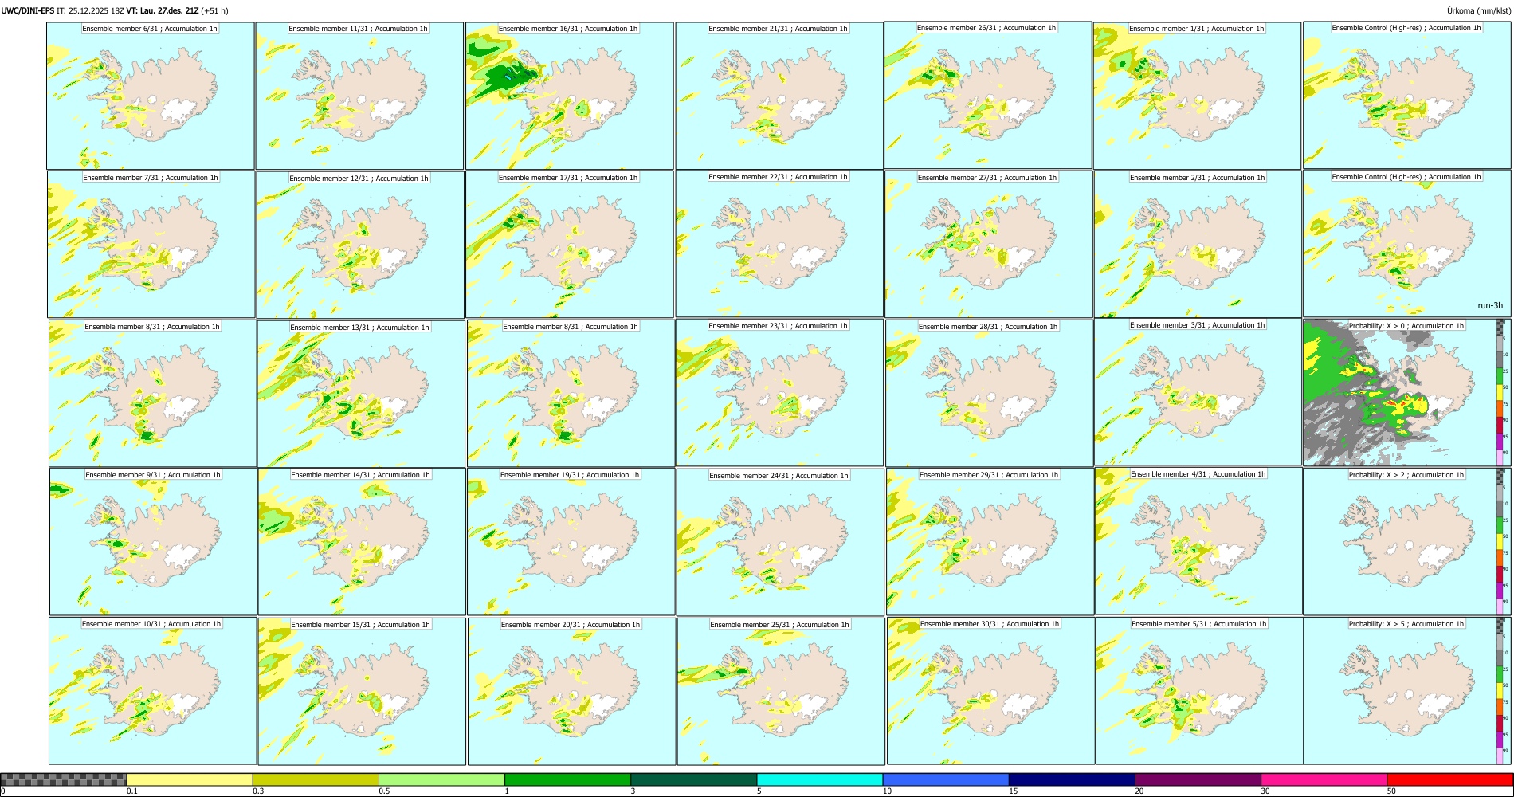Select the Ensemble member 1/31 map panel
Image resolution: width=1514 pixels, height=797 pixels.
click(1197, 96)
